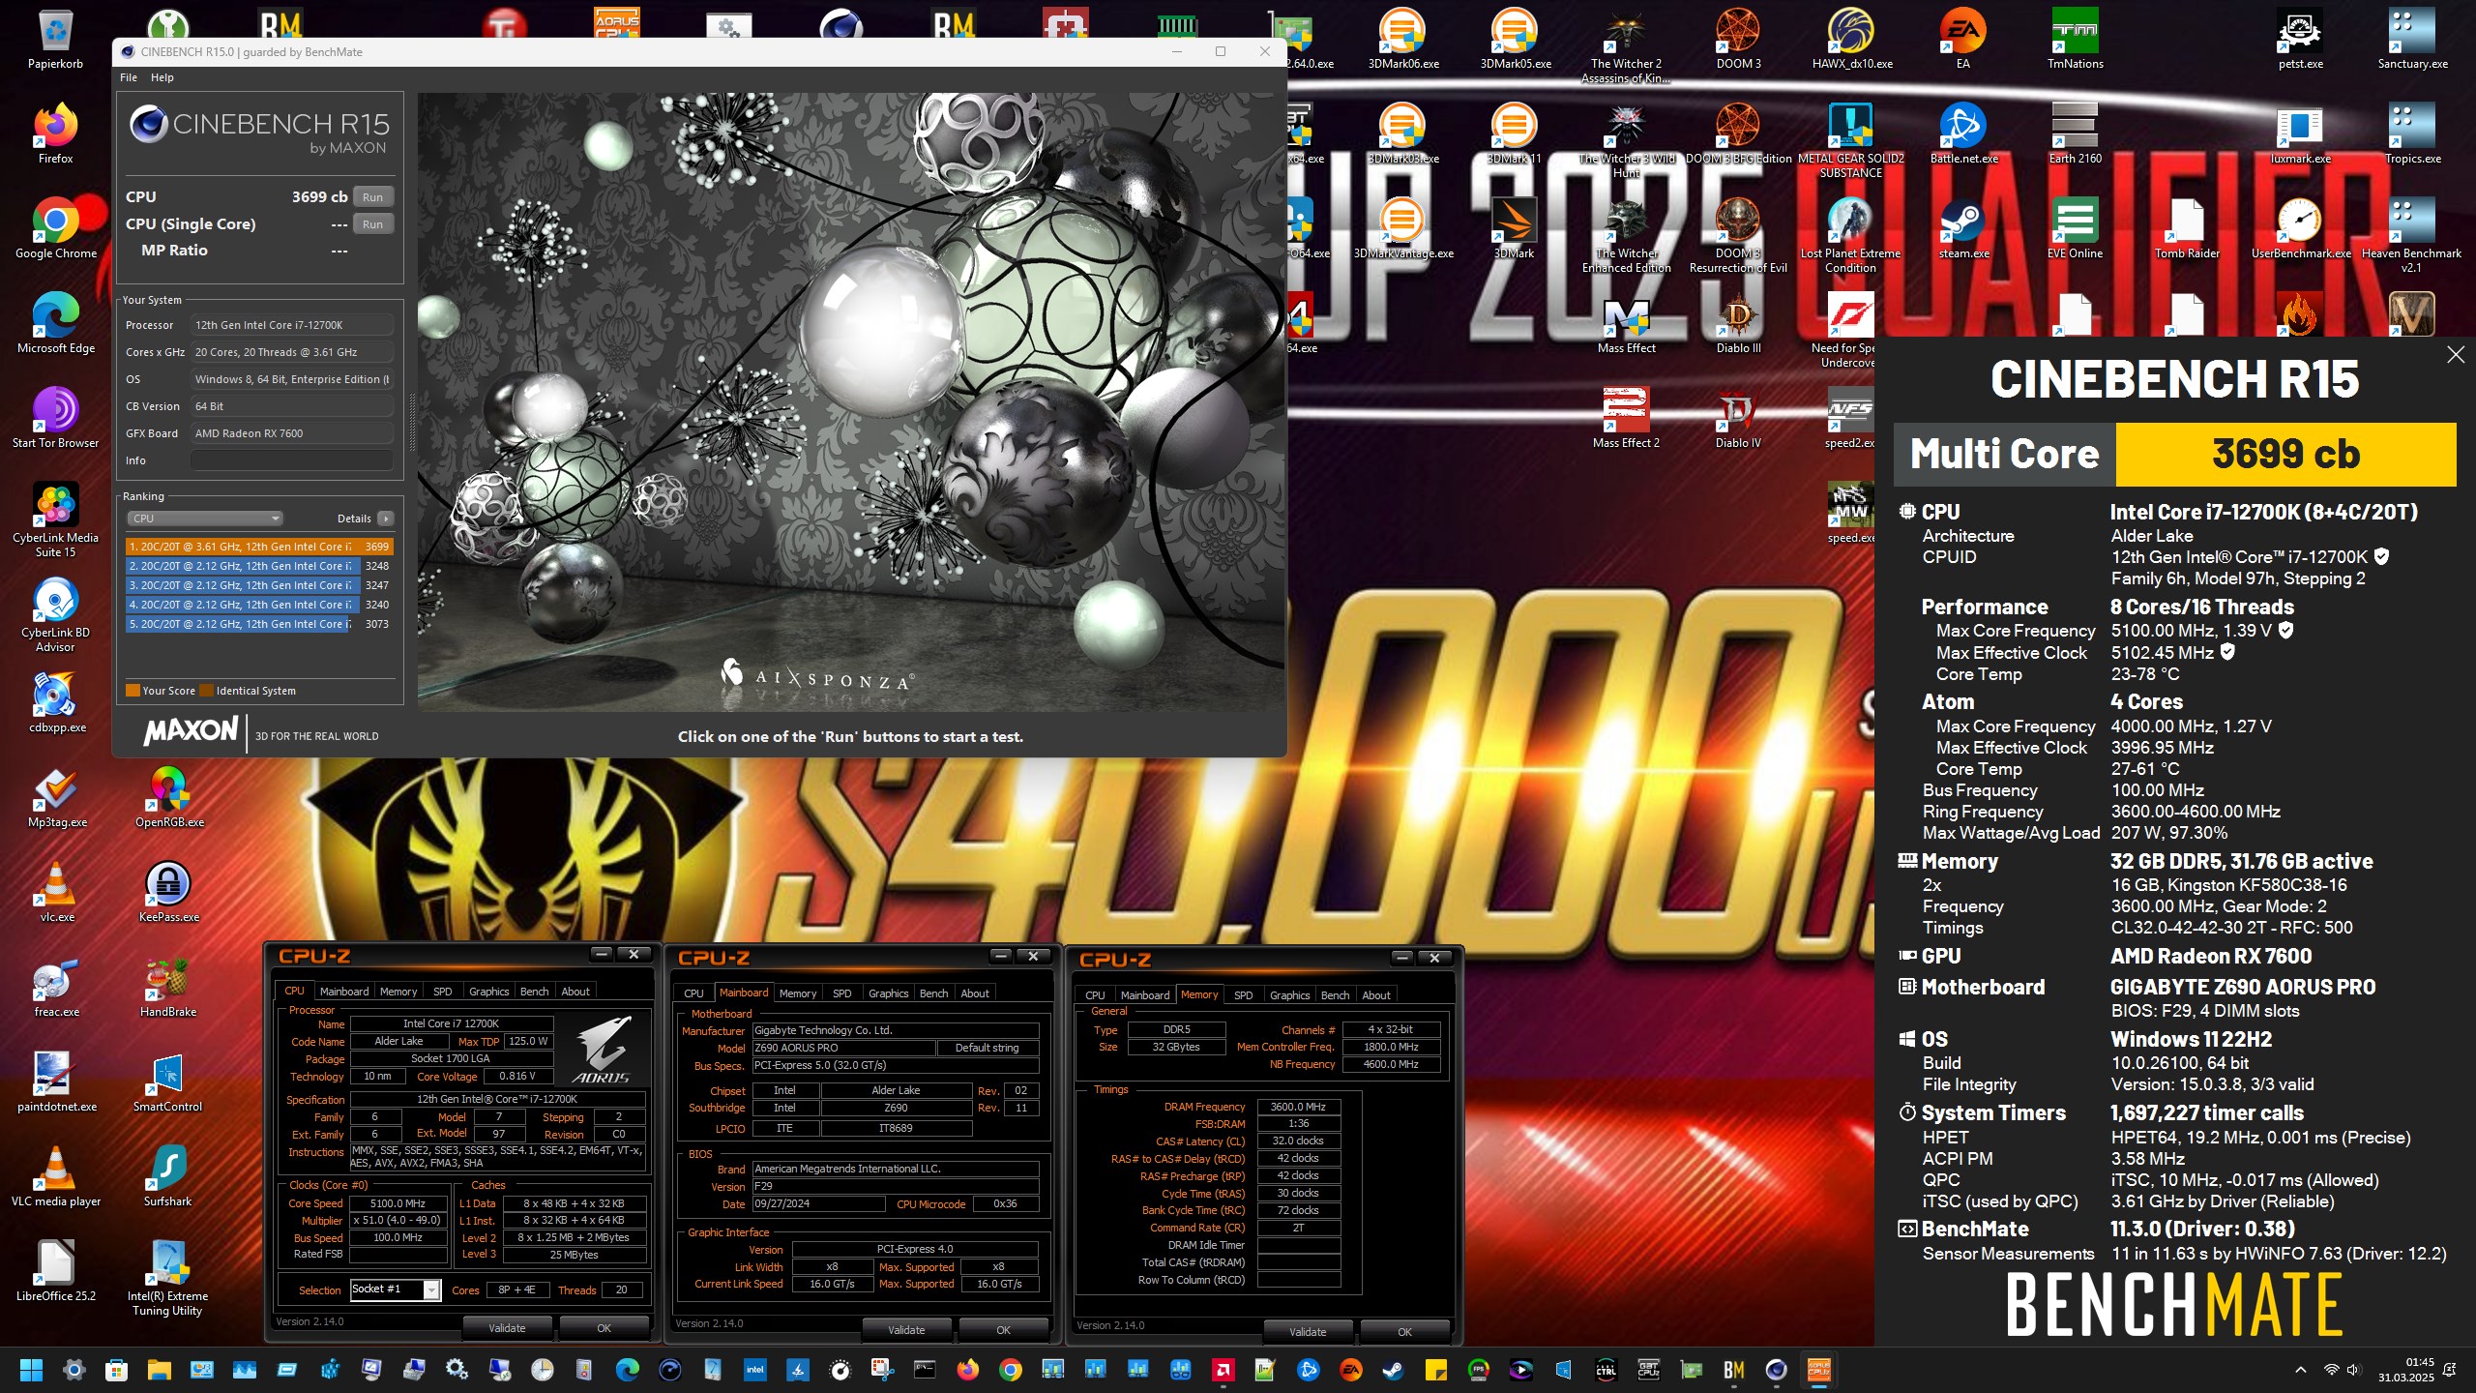Expand the Details arrow in Cinebench Ranking

(386, 519)
